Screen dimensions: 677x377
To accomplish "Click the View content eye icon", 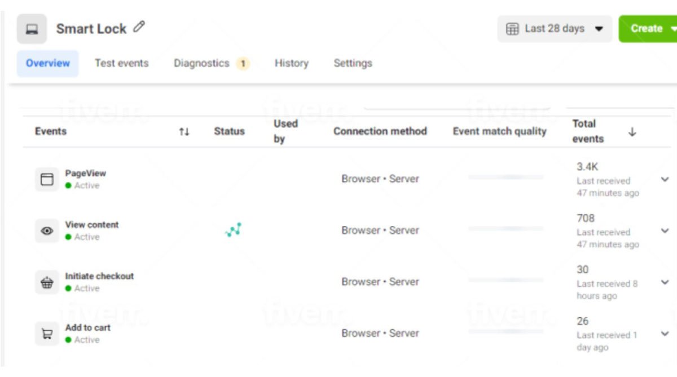I will click(47, 231).
